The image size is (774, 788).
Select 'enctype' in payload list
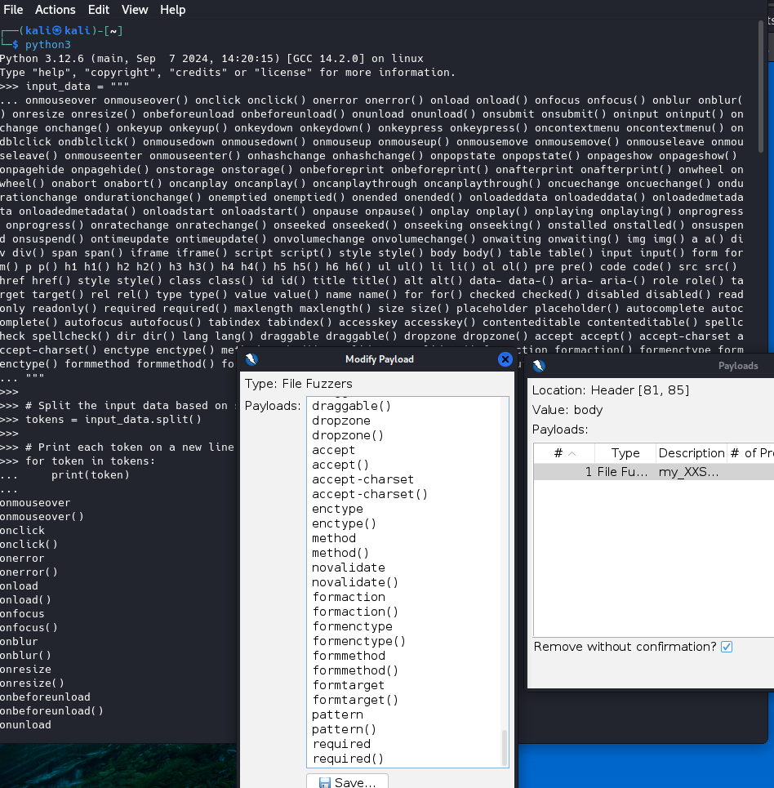click(x=337, y=509)
